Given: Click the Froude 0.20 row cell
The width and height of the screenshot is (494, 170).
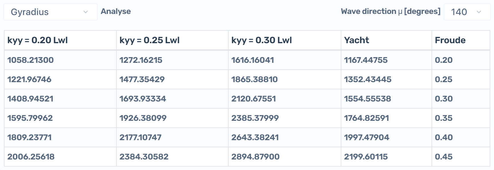Looking at the screenshot, I should [461, 60].
